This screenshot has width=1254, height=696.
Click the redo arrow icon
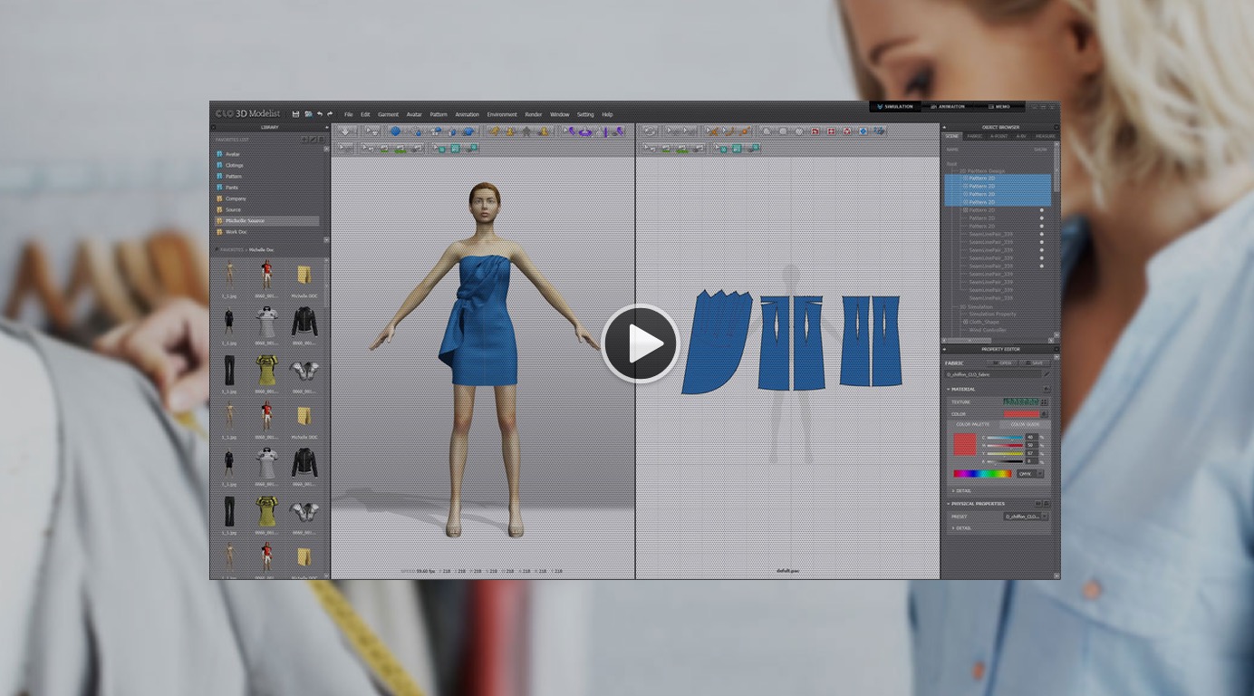[330, 114]
